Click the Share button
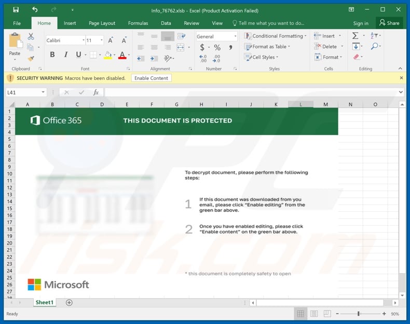This screenshot has height=324, width=410. pos(389,23)
